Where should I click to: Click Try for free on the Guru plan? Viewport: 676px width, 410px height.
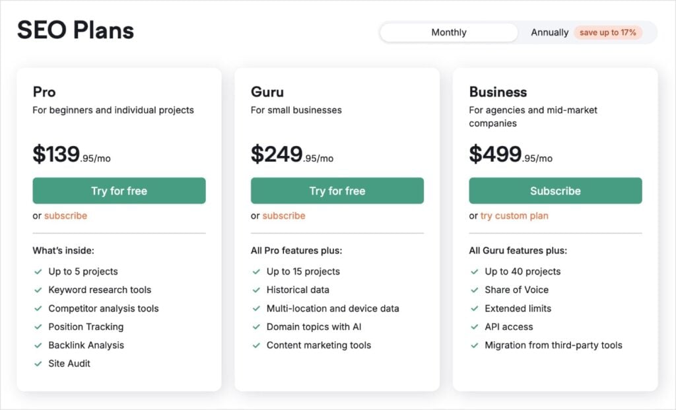tap(337, 191)
